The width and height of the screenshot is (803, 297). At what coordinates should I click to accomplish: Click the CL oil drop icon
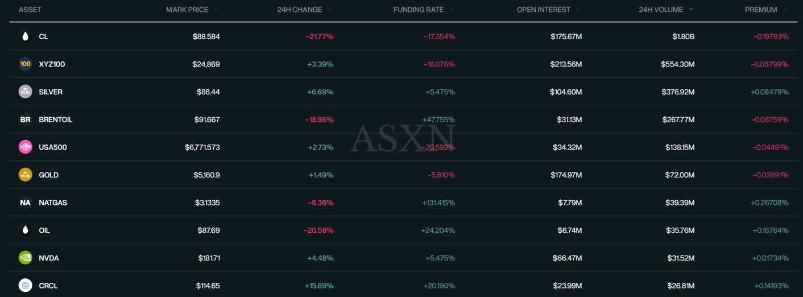point(25,36)
